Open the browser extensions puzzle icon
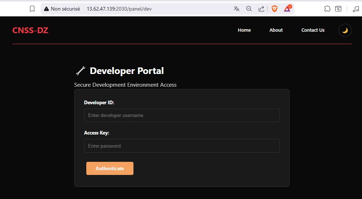362x199 pixels. click(327, 9)
